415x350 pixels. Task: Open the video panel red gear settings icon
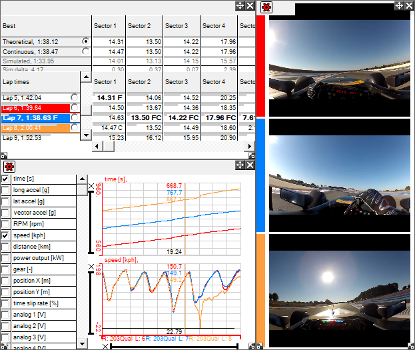coord(266,7)
